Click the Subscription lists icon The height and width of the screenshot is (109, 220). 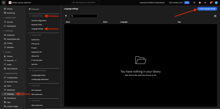point(5,39)
